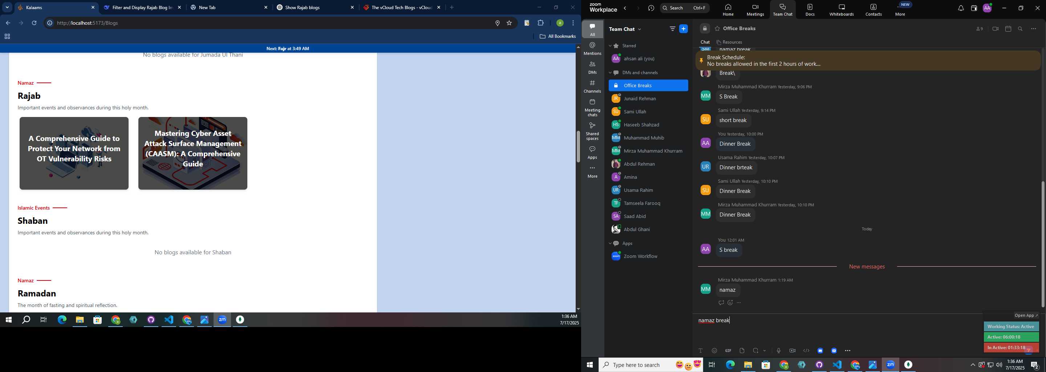This screenshot has width=1046, height=372.
Task: Open Zoom Home tab
Action: 728,10
